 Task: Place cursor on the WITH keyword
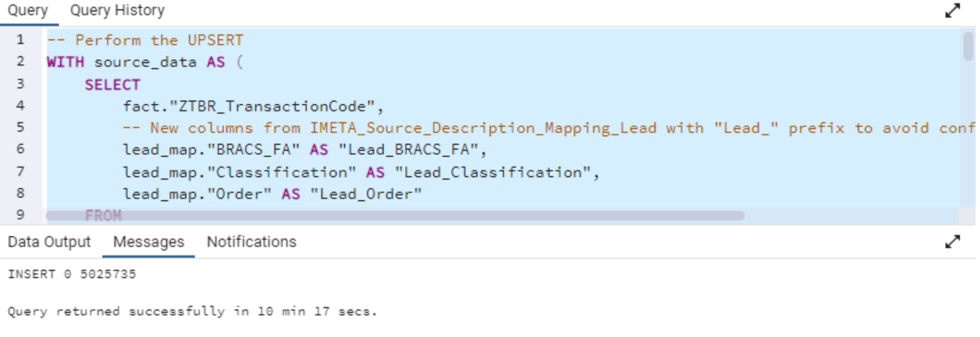pyautogui.click(x=65, y=62)
